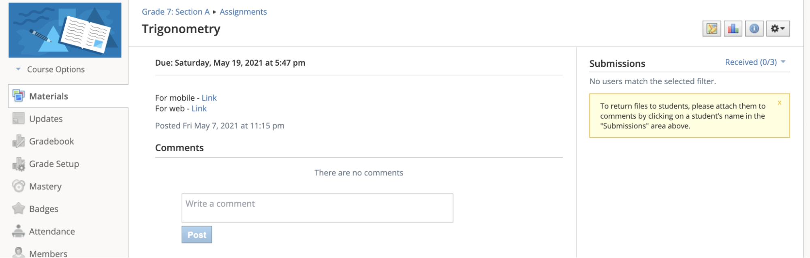Image resolution: width=810 pixels, height=258 pixels.
Task: Click the course banner image thumbnail
Action: [65, 30]
